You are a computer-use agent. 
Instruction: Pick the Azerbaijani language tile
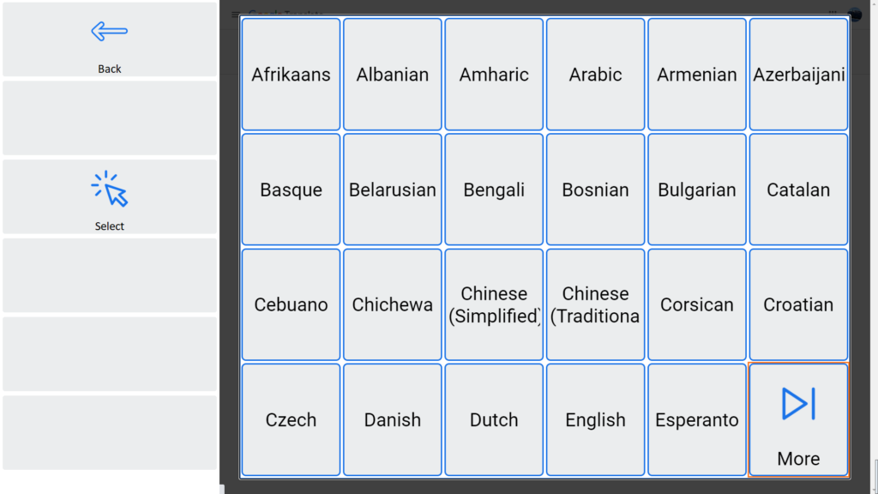tap(798, 75)
